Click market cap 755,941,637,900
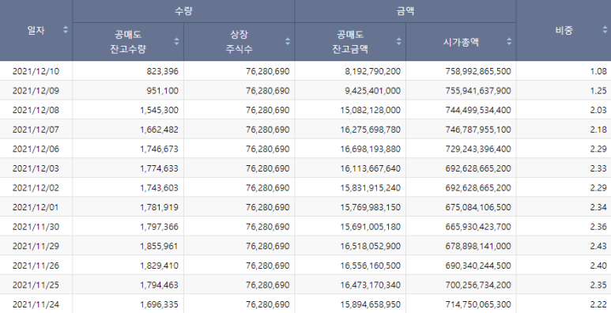The height and width of the screenshot is (313, 611). pos(478,90)
